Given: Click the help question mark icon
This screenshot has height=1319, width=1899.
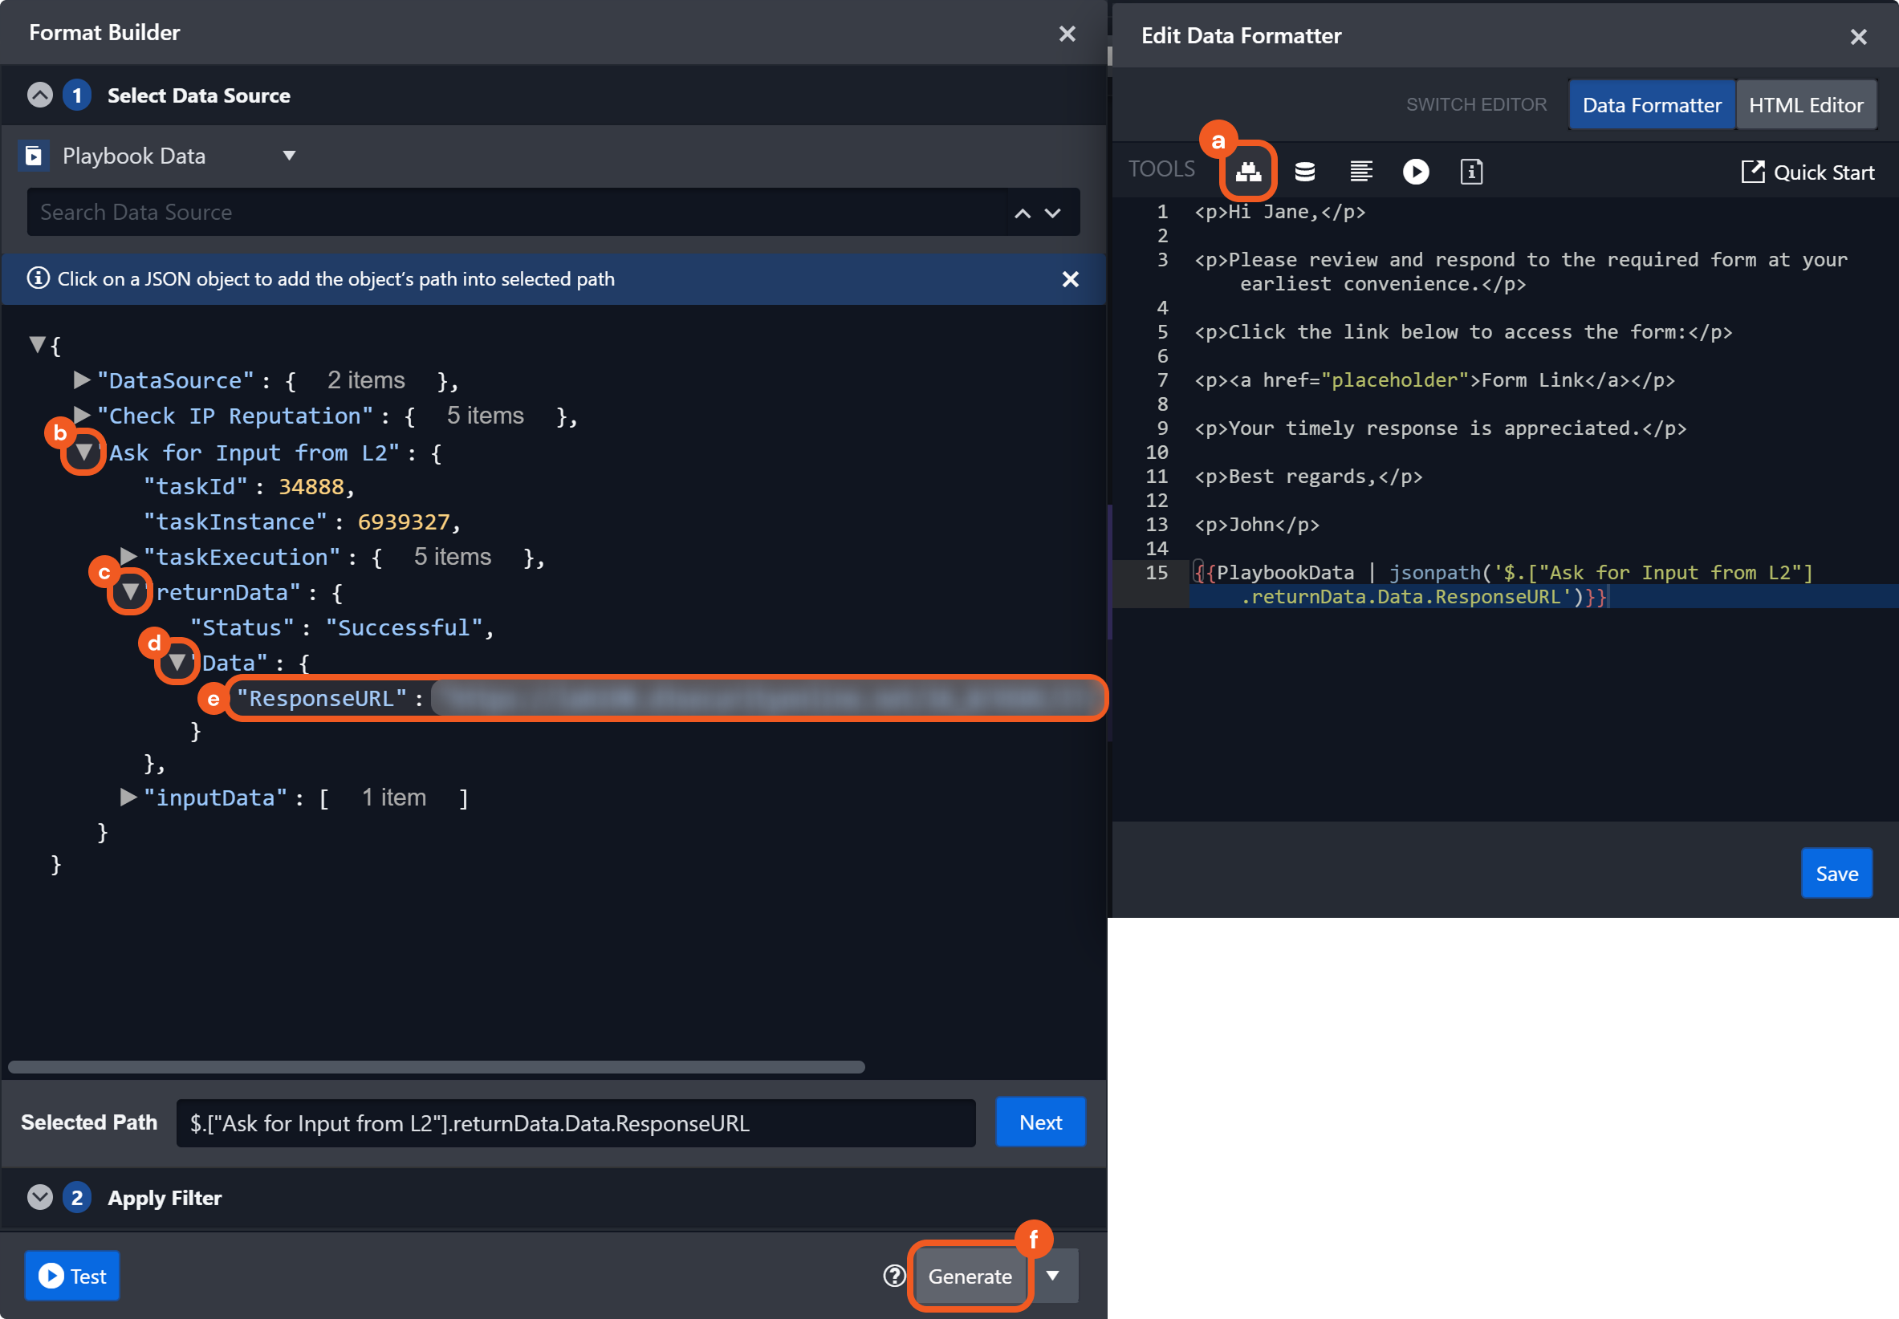Looking at the screenshot, I should (x=893, y=1275).
